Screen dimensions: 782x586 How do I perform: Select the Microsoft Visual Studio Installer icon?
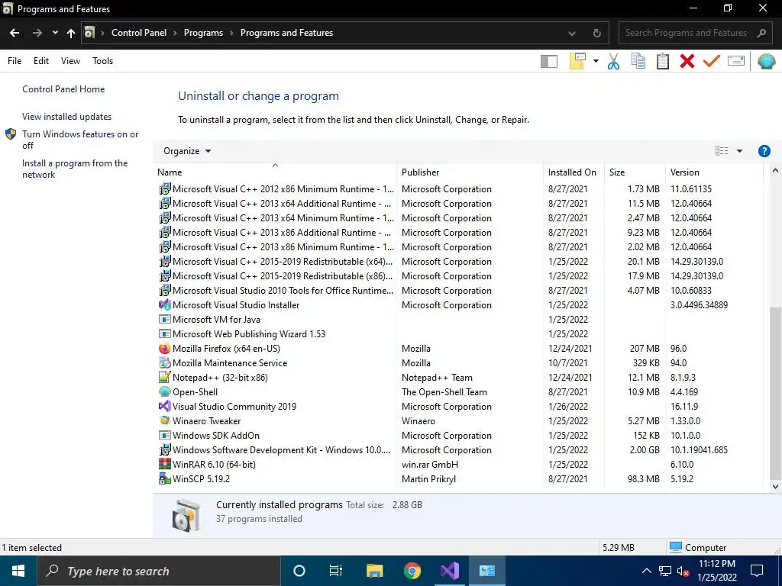click(165, 305)
